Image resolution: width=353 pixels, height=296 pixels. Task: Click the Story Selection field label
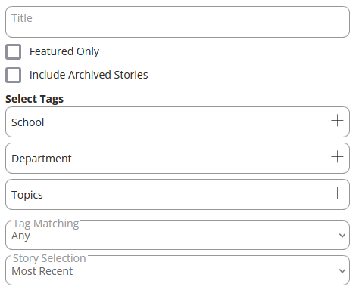tap(49, 258)
